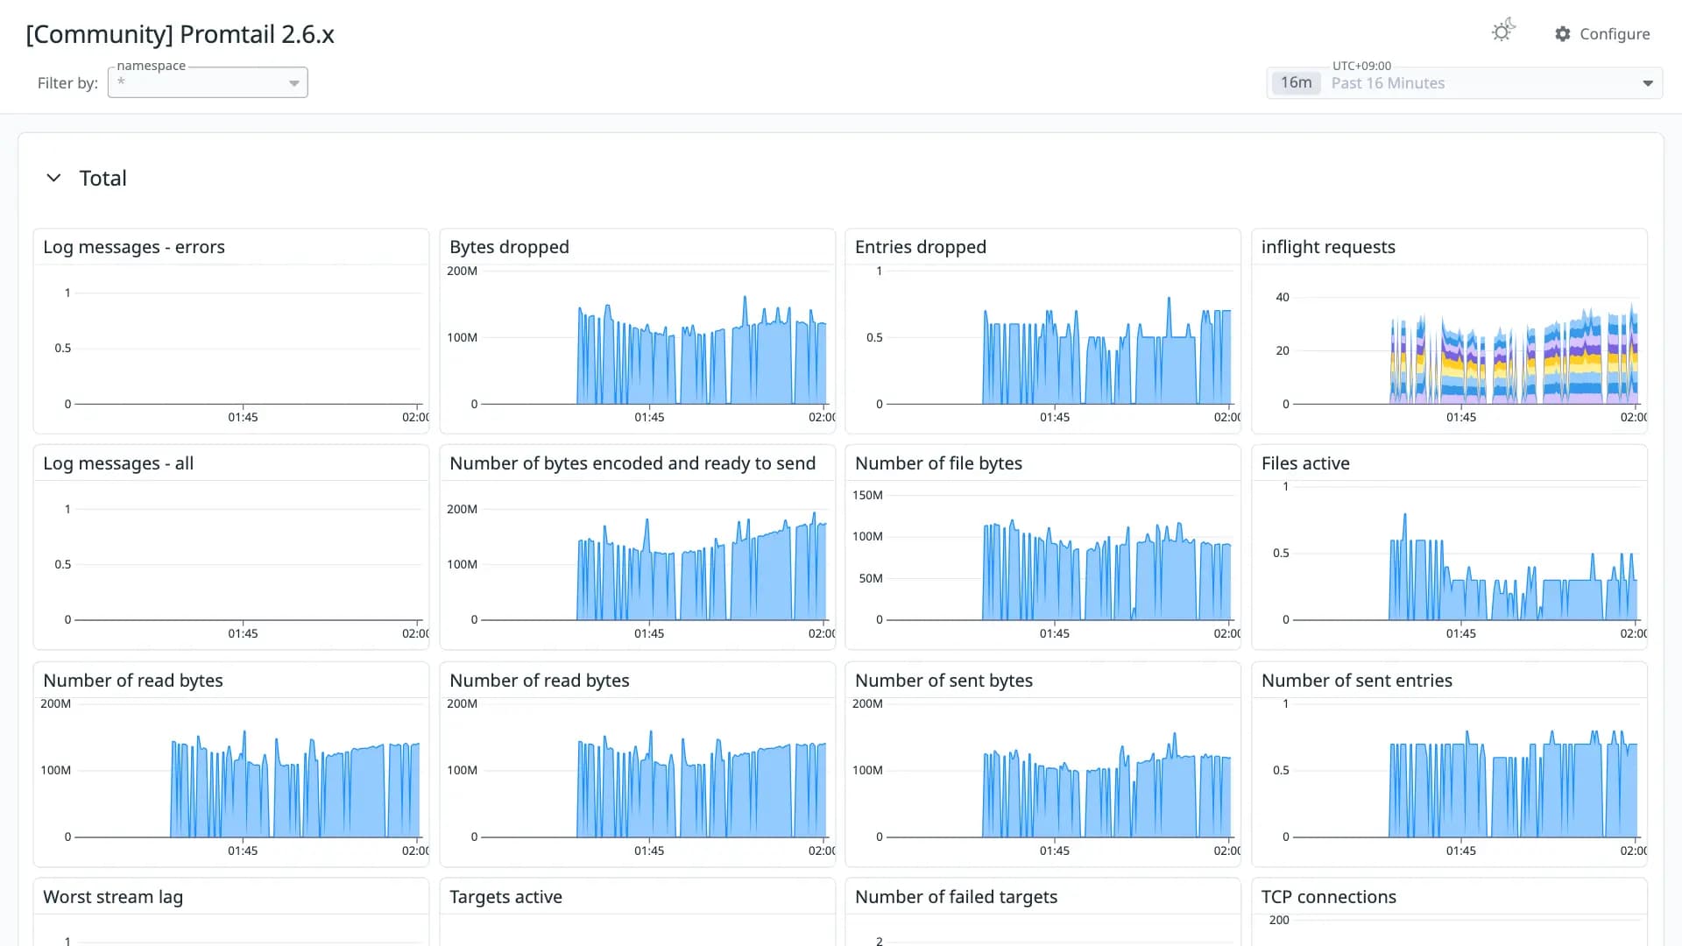The height and width of the screenshot is (946, 1682).
Task: Click the dashboard title Promtail 2.6.x
Action: click(x=180, y=34)
